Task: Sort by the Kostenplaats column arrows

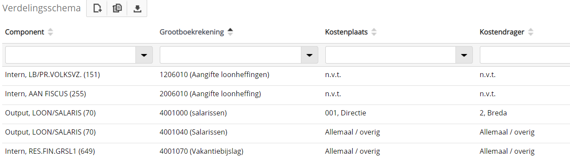Action: tap(374, 32)
